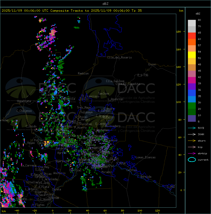Click the 'Potrerillos' map label
Screen dimensions: 211x214
pyautogui.click(x=42, y=140)
